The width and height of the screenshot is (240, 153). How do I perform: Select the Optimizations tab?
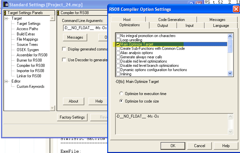click(x=130, y=25)
